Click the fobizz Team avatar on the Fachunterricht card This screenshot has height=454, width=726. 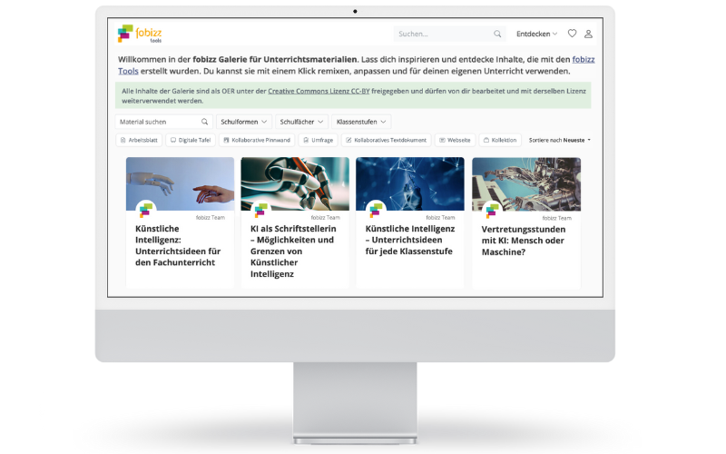point(145,211)
